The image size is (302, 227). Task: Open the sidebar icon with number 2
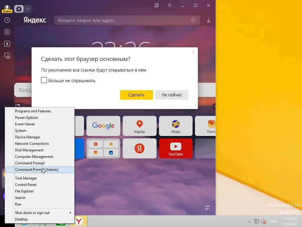pos(7,44)
